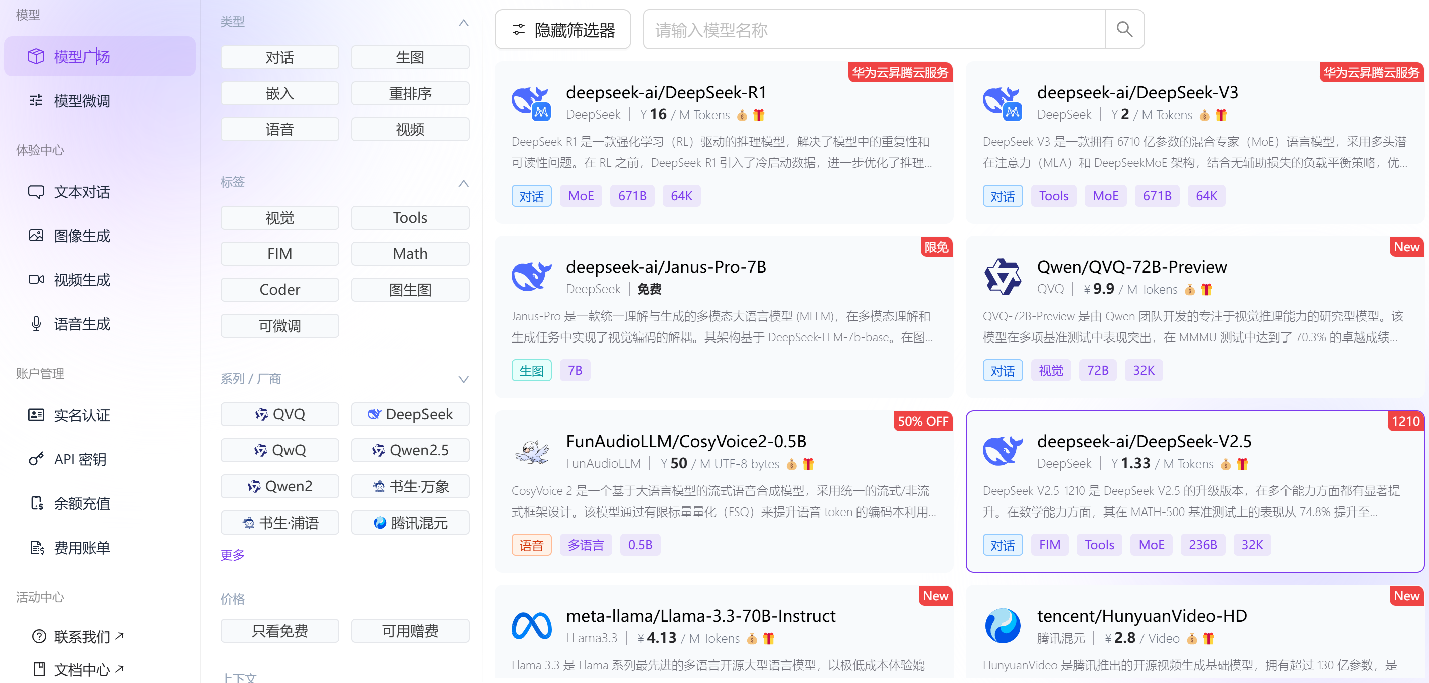Expand the 系列 / 厂商 section chevron
The image size is (1429, 683).
click(x=463, y=379)
